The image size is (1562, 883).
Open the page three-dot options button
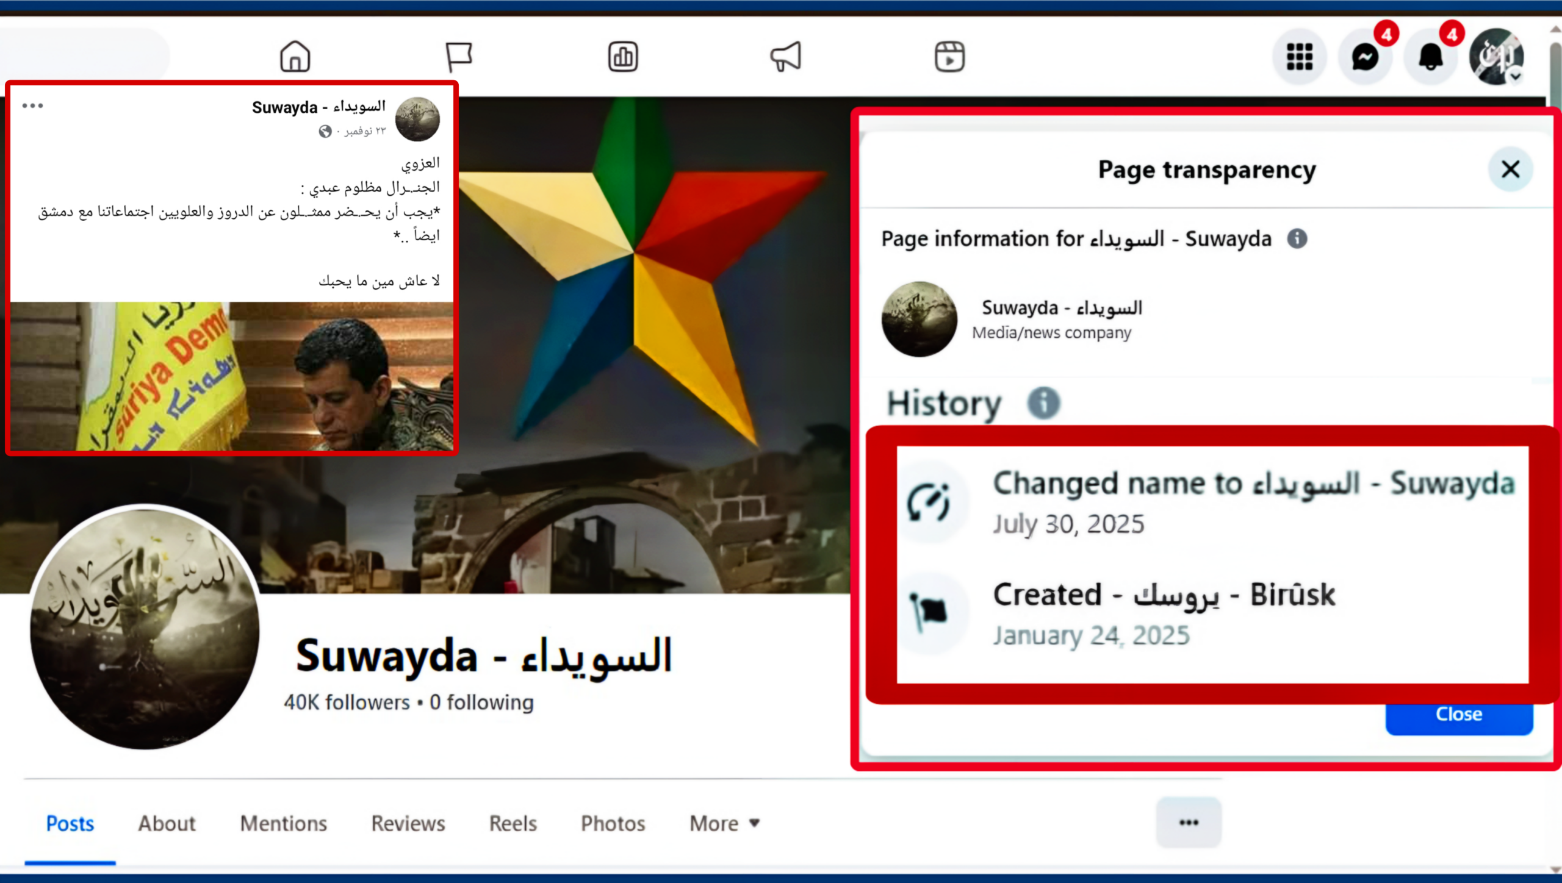coord(1189,822)
